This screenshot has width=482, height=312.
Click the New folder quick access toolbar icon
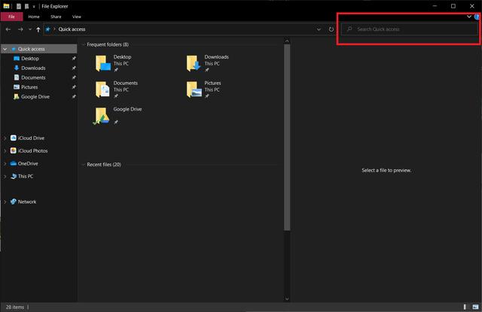click(26, 7)
